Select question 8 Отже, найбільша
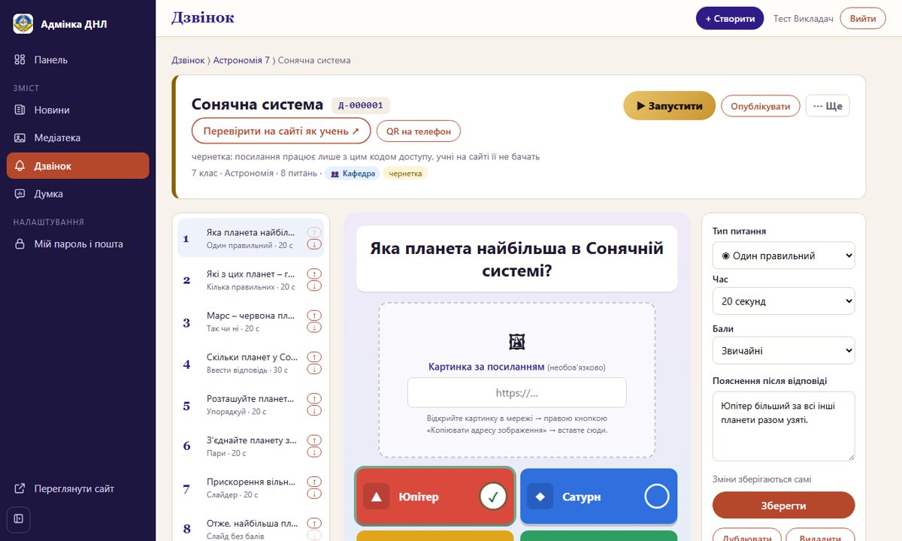Viewport: 902px width, 541px height. pos(251,526)
